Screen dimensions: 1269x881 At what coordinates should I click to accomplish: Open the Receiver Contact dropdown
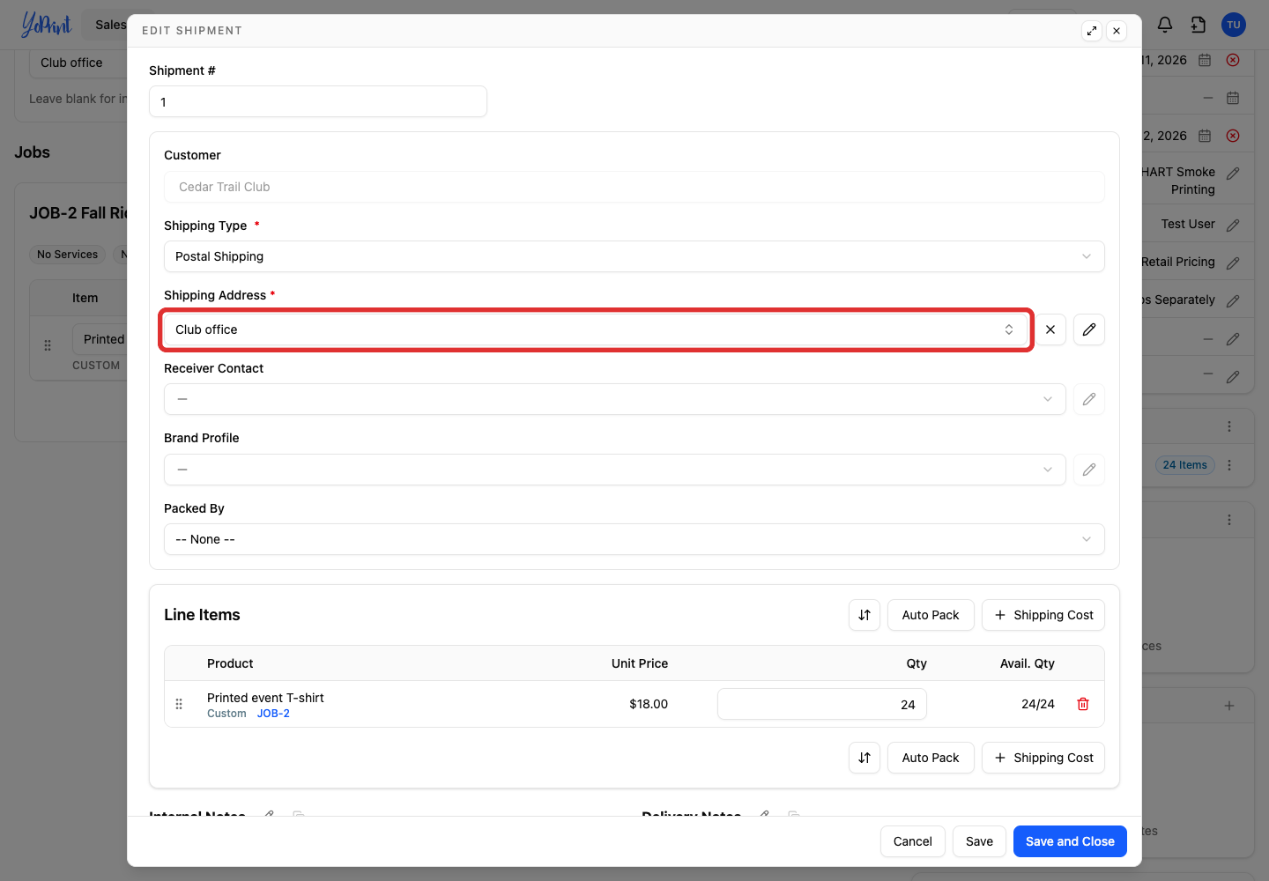615,399
